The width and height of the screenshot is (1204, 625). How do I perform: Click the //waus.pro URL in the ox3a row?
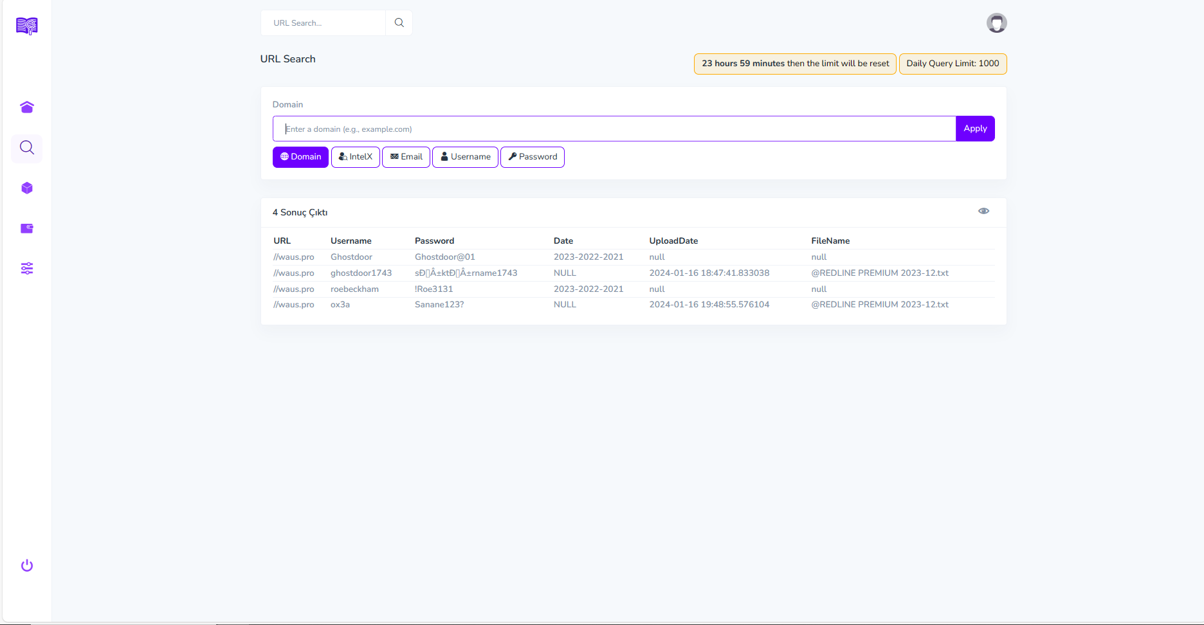tap(294, 305)
